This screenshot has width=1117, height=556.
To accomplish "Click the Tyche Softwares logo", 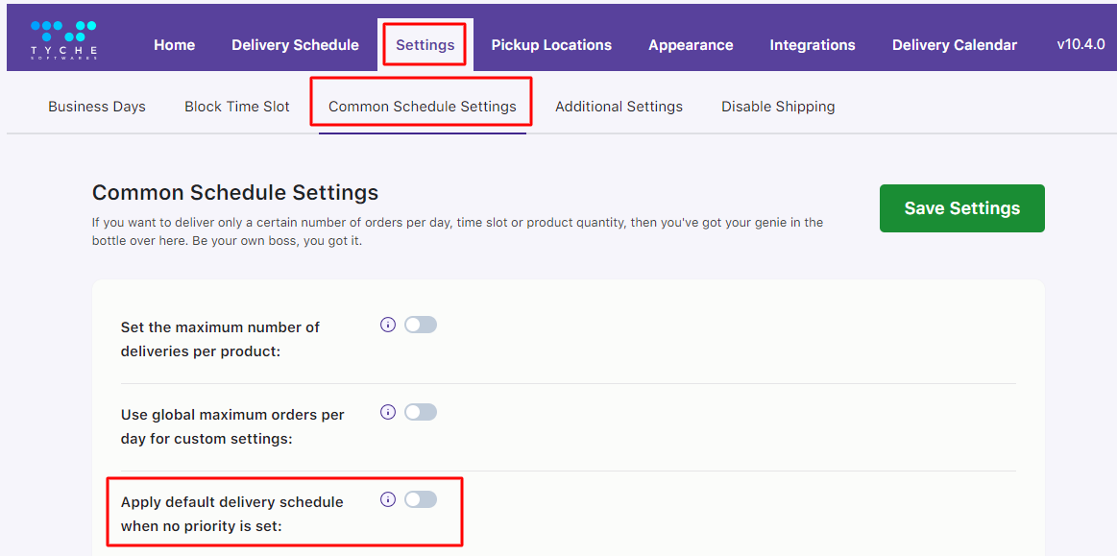I will [63, 39].
